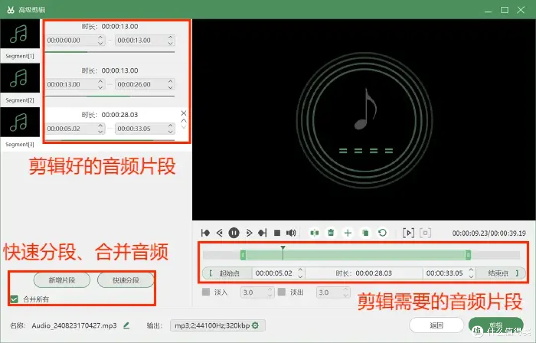Jump to the segment start point icon

point(205,233)
